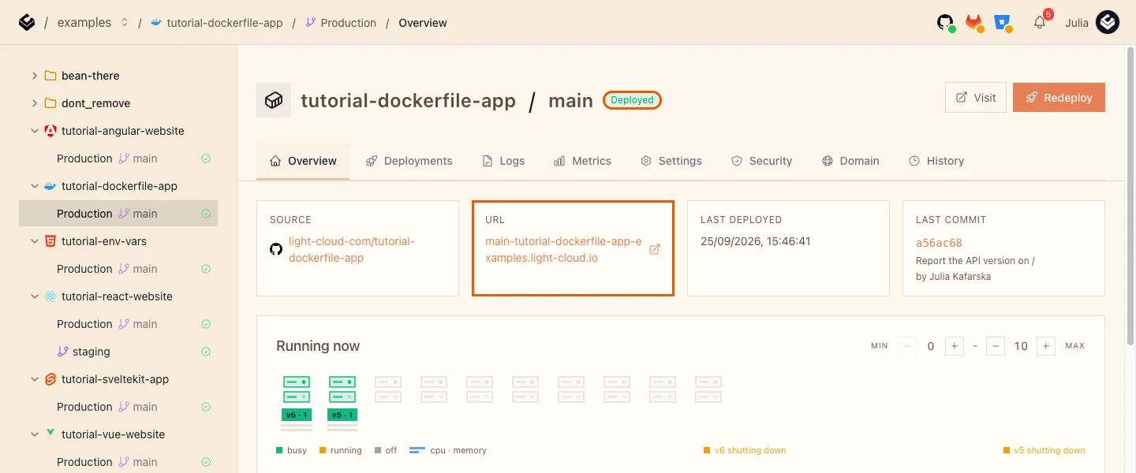Open the GitHub integration icon in header
Viewport: 1136px width, 473px height.
click(946, 23)
